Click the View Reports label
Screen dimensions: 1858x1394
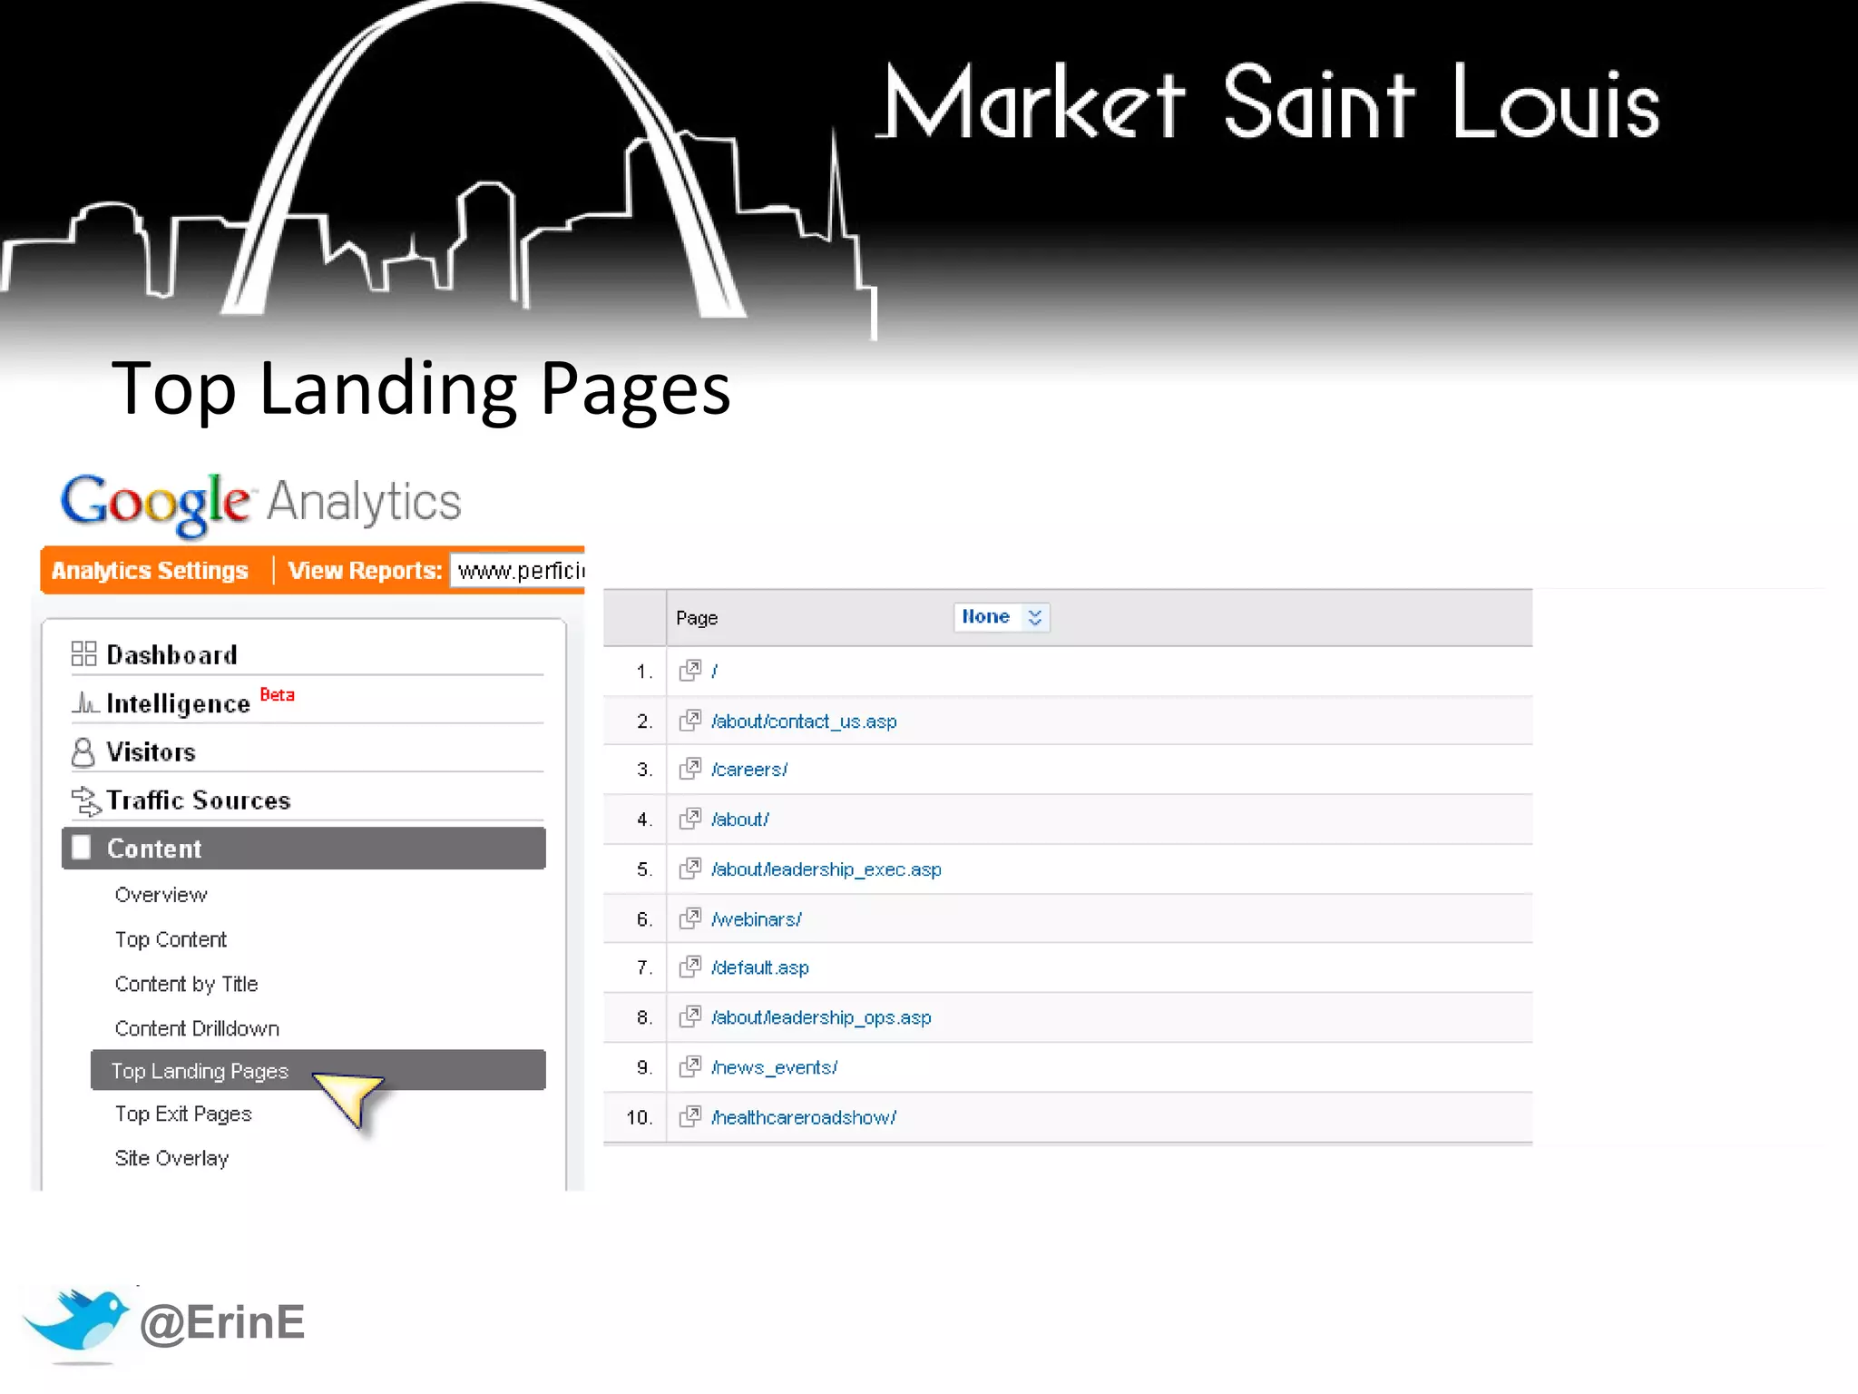365,571
